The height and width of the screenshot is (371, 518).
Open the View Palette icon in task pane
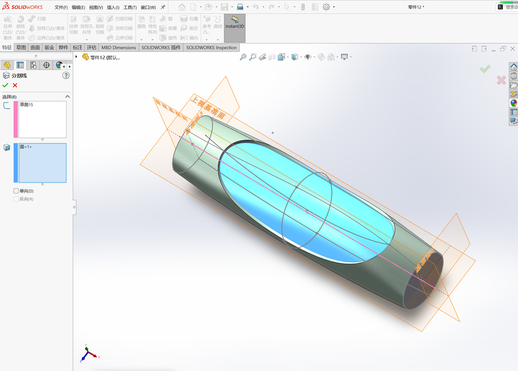pos(514,94)
